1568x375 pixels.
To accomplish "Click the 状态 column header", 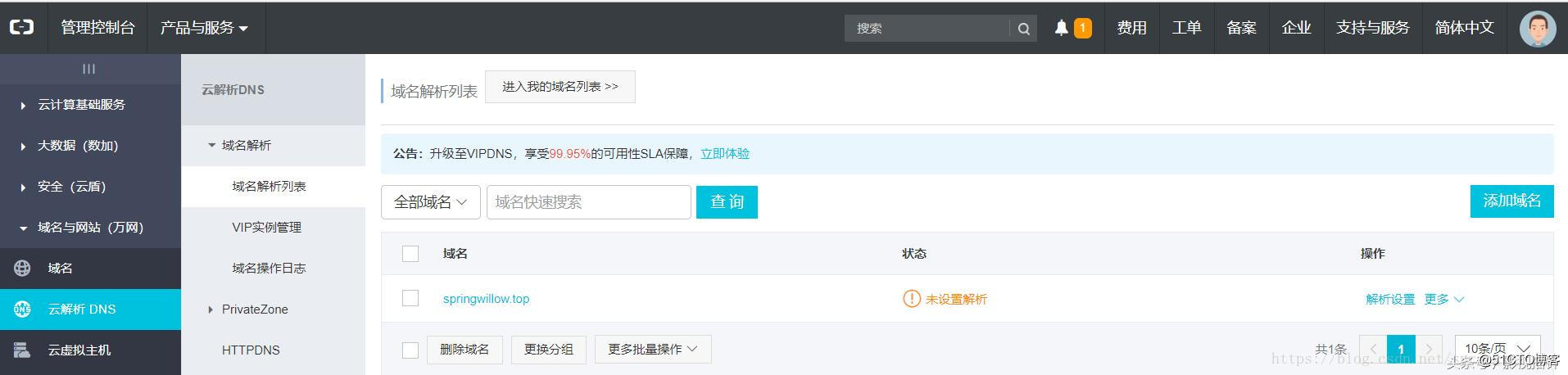I will click(914, 254).
